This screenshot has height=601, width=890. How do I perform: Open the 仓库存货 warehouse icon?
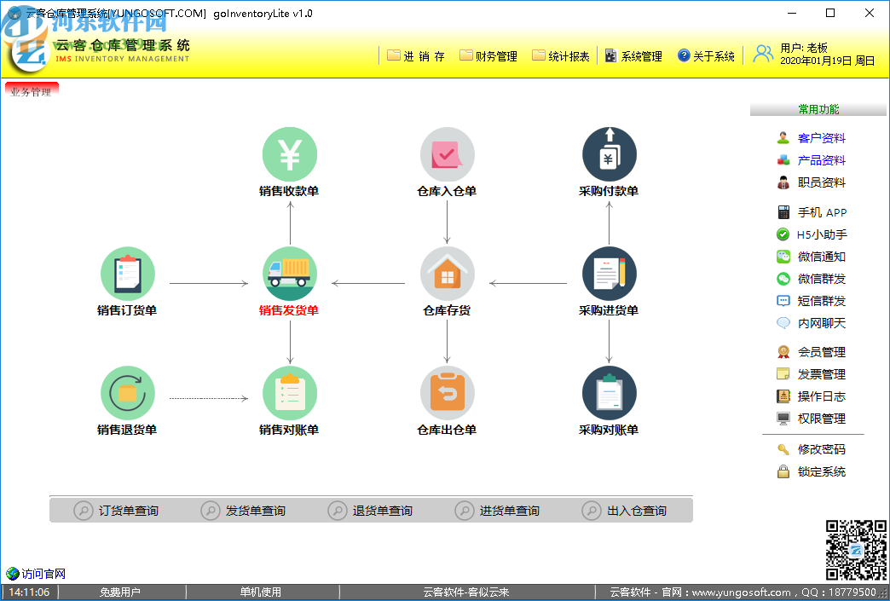447,274
